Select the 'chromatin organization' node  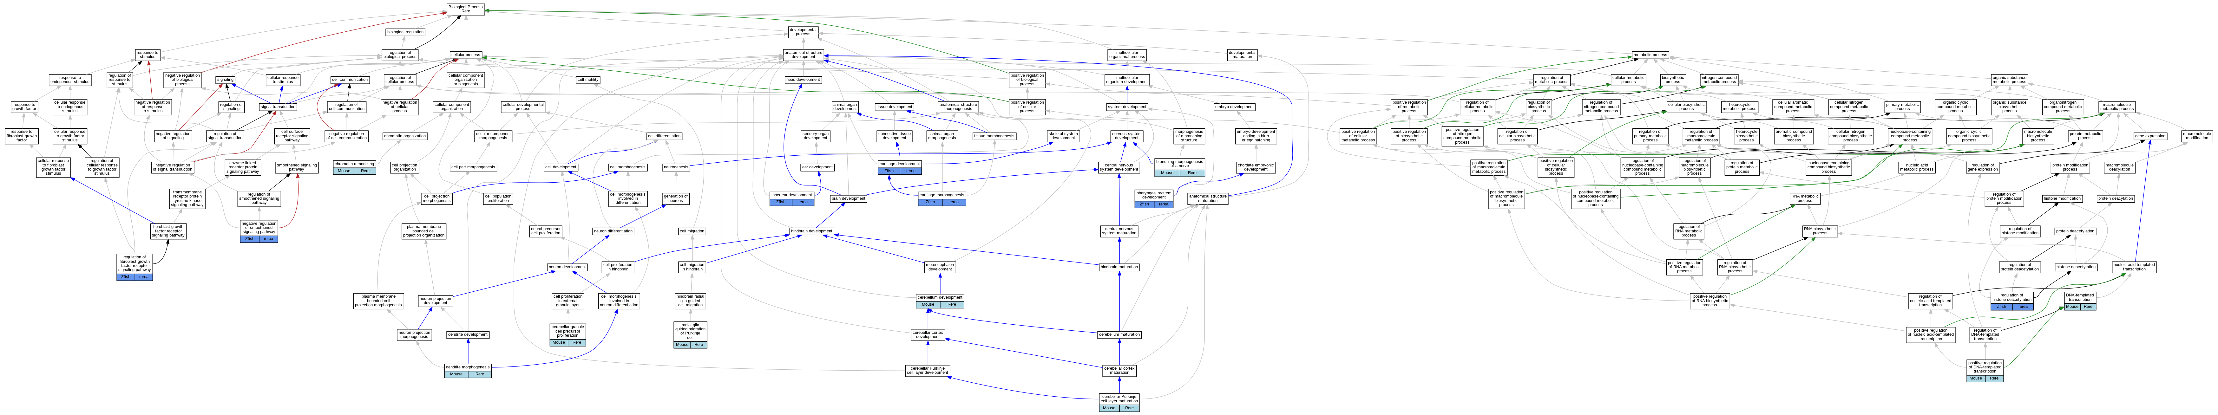tap(405, 136)
